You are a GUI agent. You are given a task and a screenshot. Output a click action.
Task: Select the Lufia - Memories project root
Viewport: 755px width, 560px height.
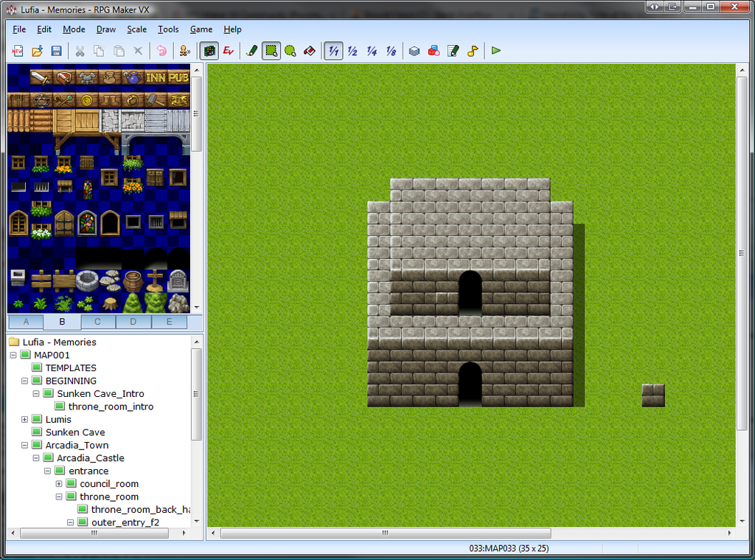click(59, 342)
